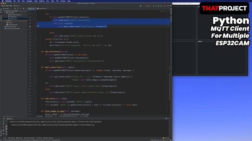Viewport: 252px width, 141px height.
Task: Click Rerun icon in Run panel
Action: tap(4, 121)
